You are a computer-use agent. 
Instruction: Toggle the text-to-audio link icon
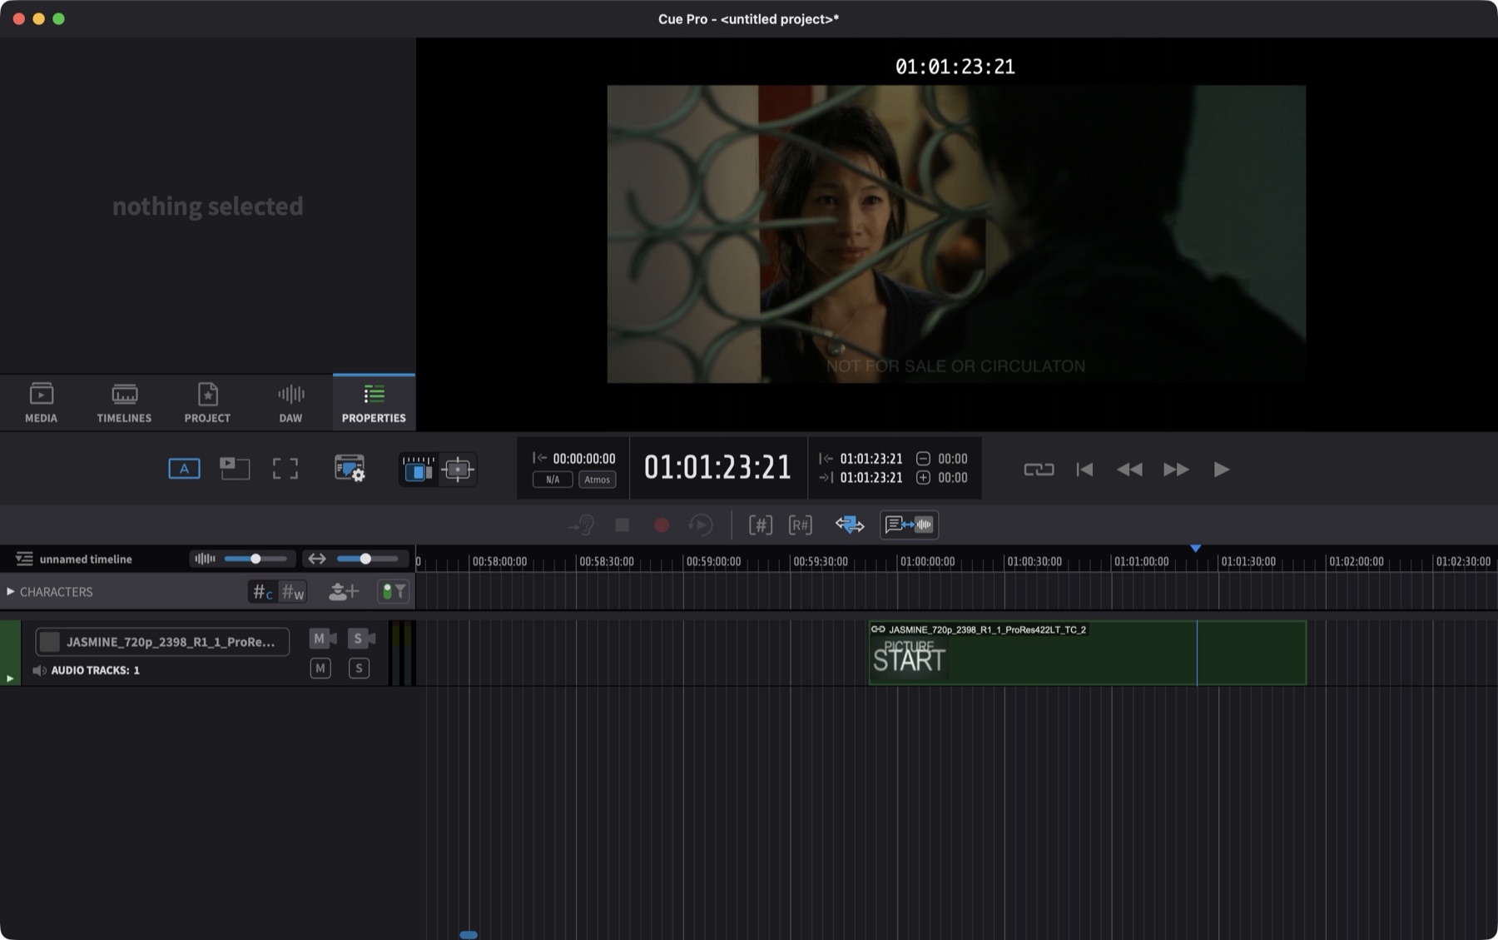tap(910, 525)
